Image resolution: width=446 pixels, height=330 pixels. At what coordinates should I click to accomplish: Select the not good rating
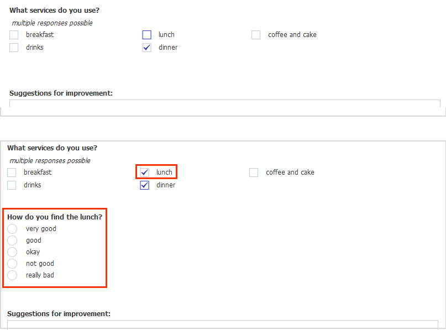[12, 263]
